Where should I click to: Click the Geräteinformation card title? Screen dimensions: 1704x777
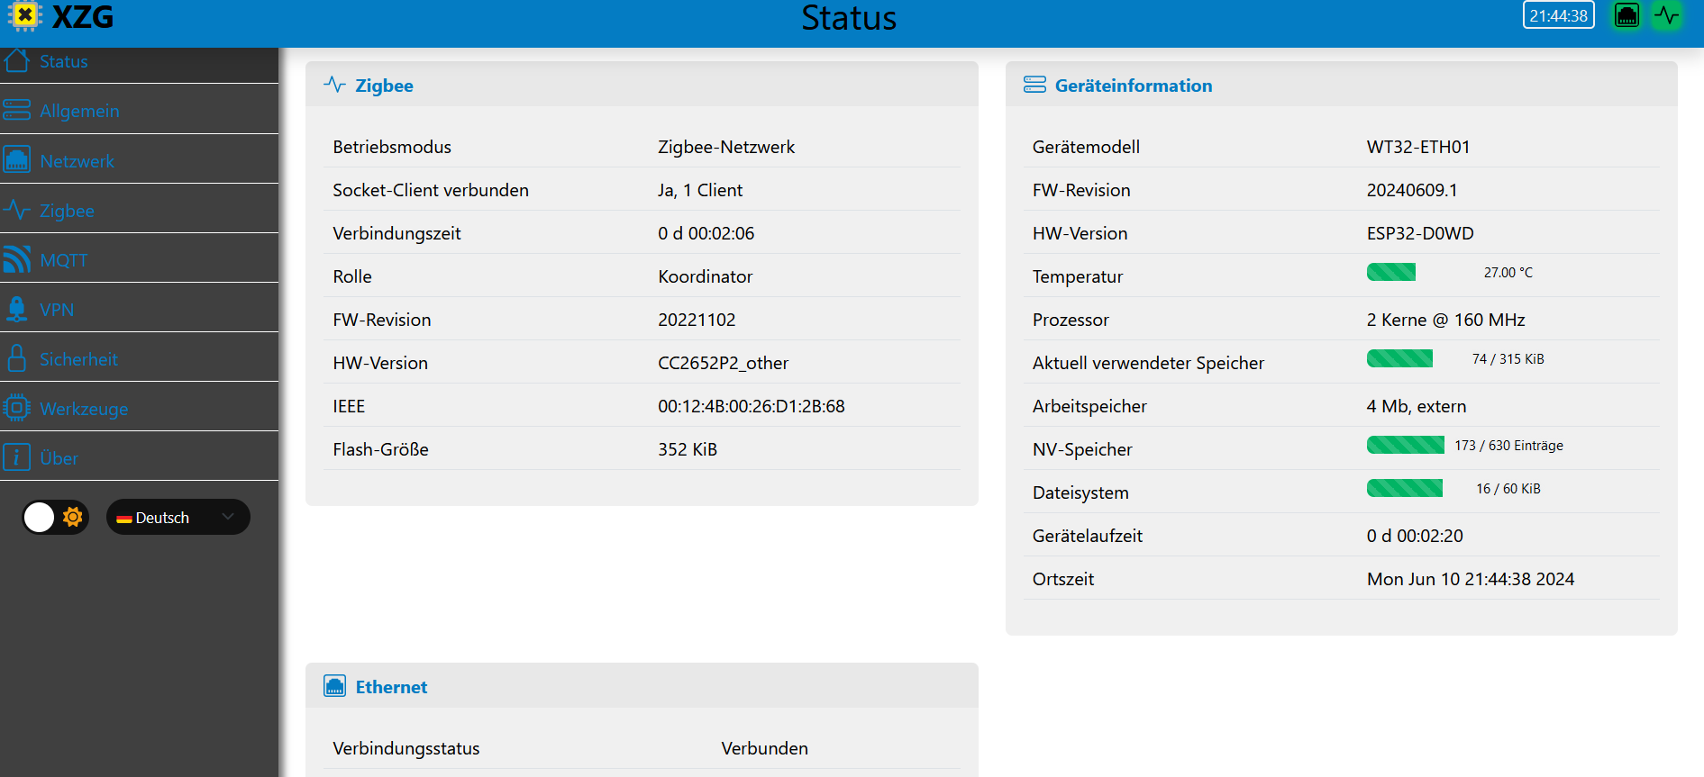[1133, 86]
